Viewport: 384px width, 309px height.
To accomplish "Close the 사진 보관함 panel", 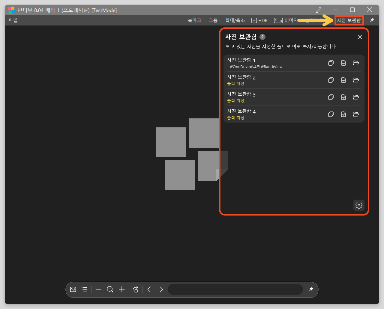I will coord(360,37).
